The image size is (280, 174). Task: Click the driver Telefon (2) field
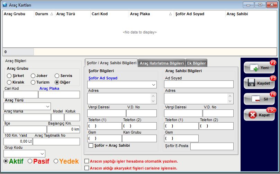139,126
